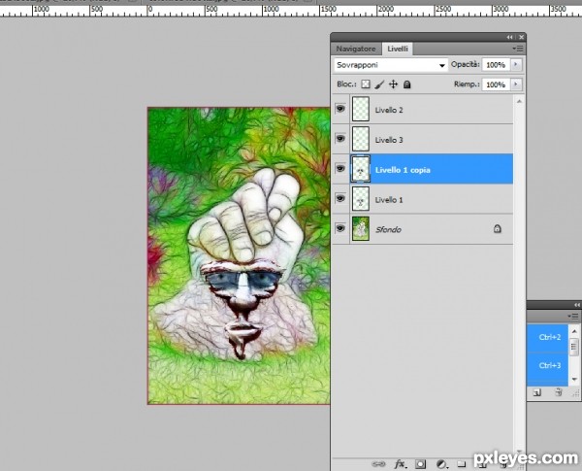The width and height of the screenshot is (582, 471).
Task: Hide the Livello 2 layer
Action: 340,109
